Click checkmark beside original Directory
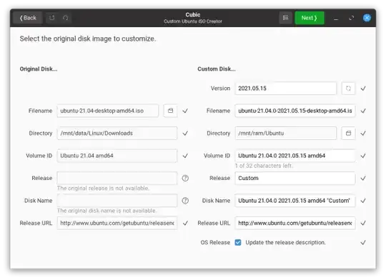This screenshot has height=280, width=386. [185, 134]
